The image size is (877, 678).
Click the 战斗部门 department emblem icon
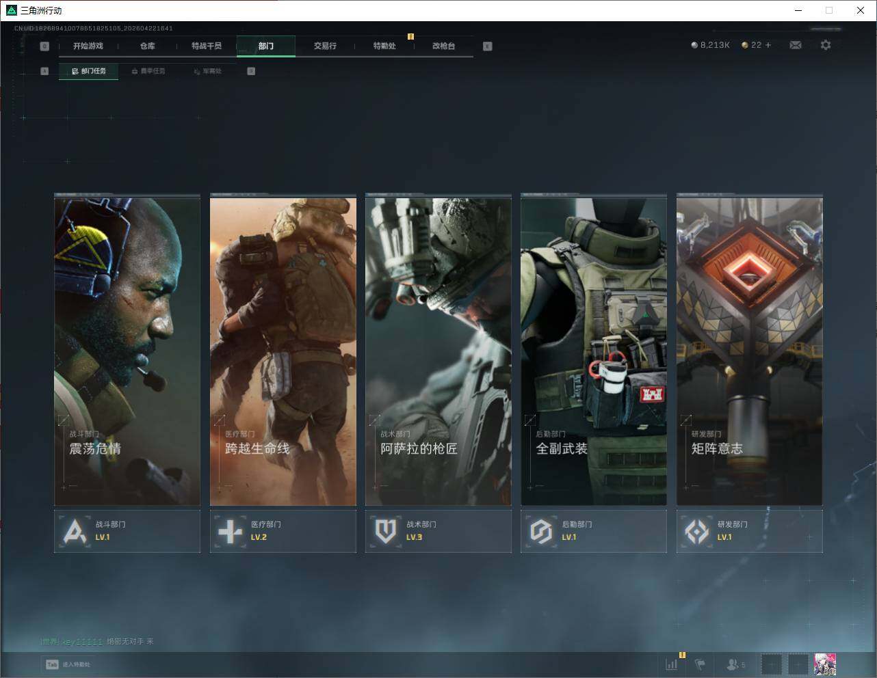pyautogui.click(x=75, y=531)
